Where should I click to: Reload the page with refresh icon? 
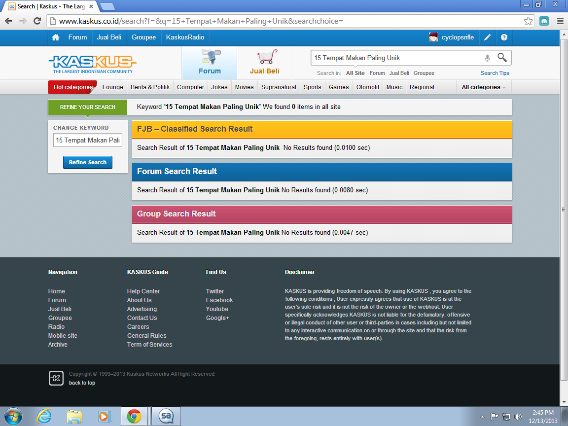tap(37, 21)
